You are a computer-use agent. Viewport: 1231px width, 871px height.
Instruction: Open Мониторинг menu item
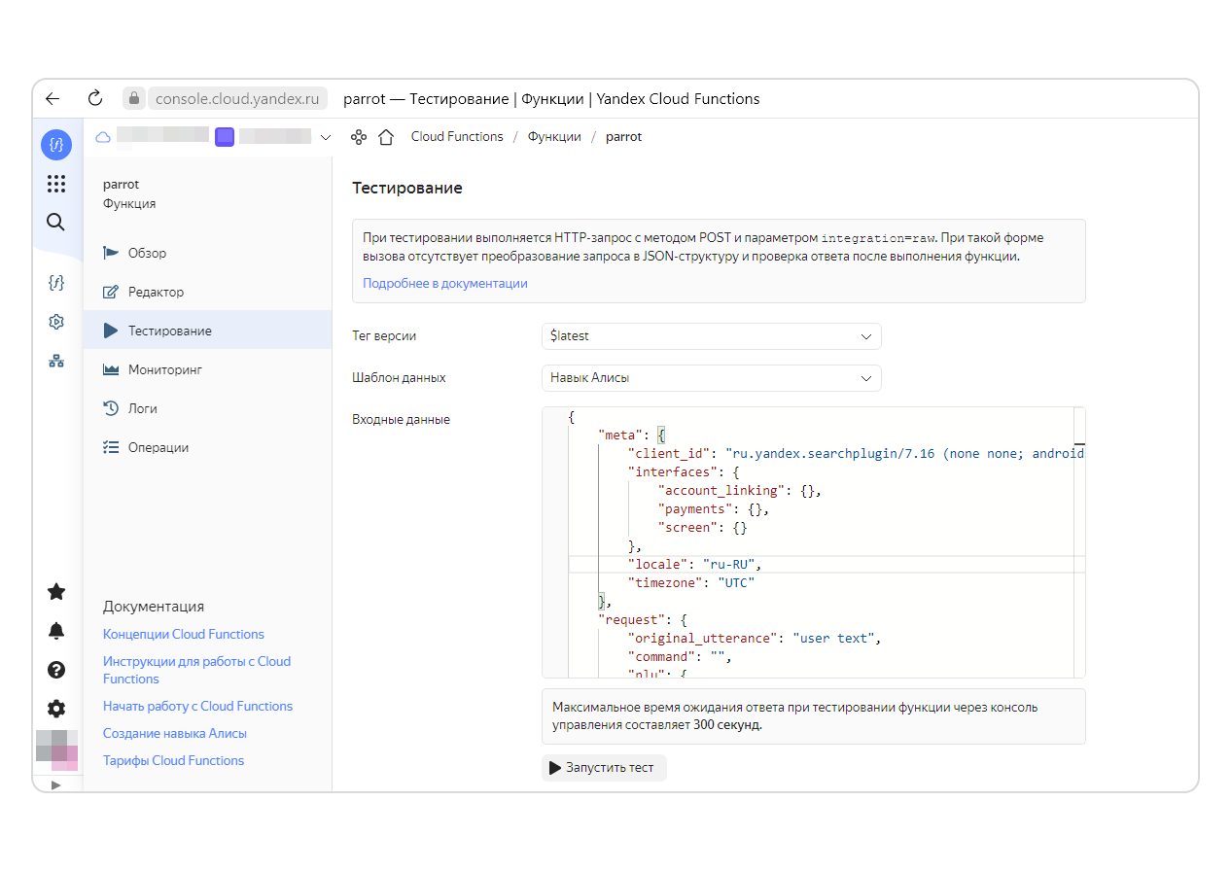coord(207,369)
